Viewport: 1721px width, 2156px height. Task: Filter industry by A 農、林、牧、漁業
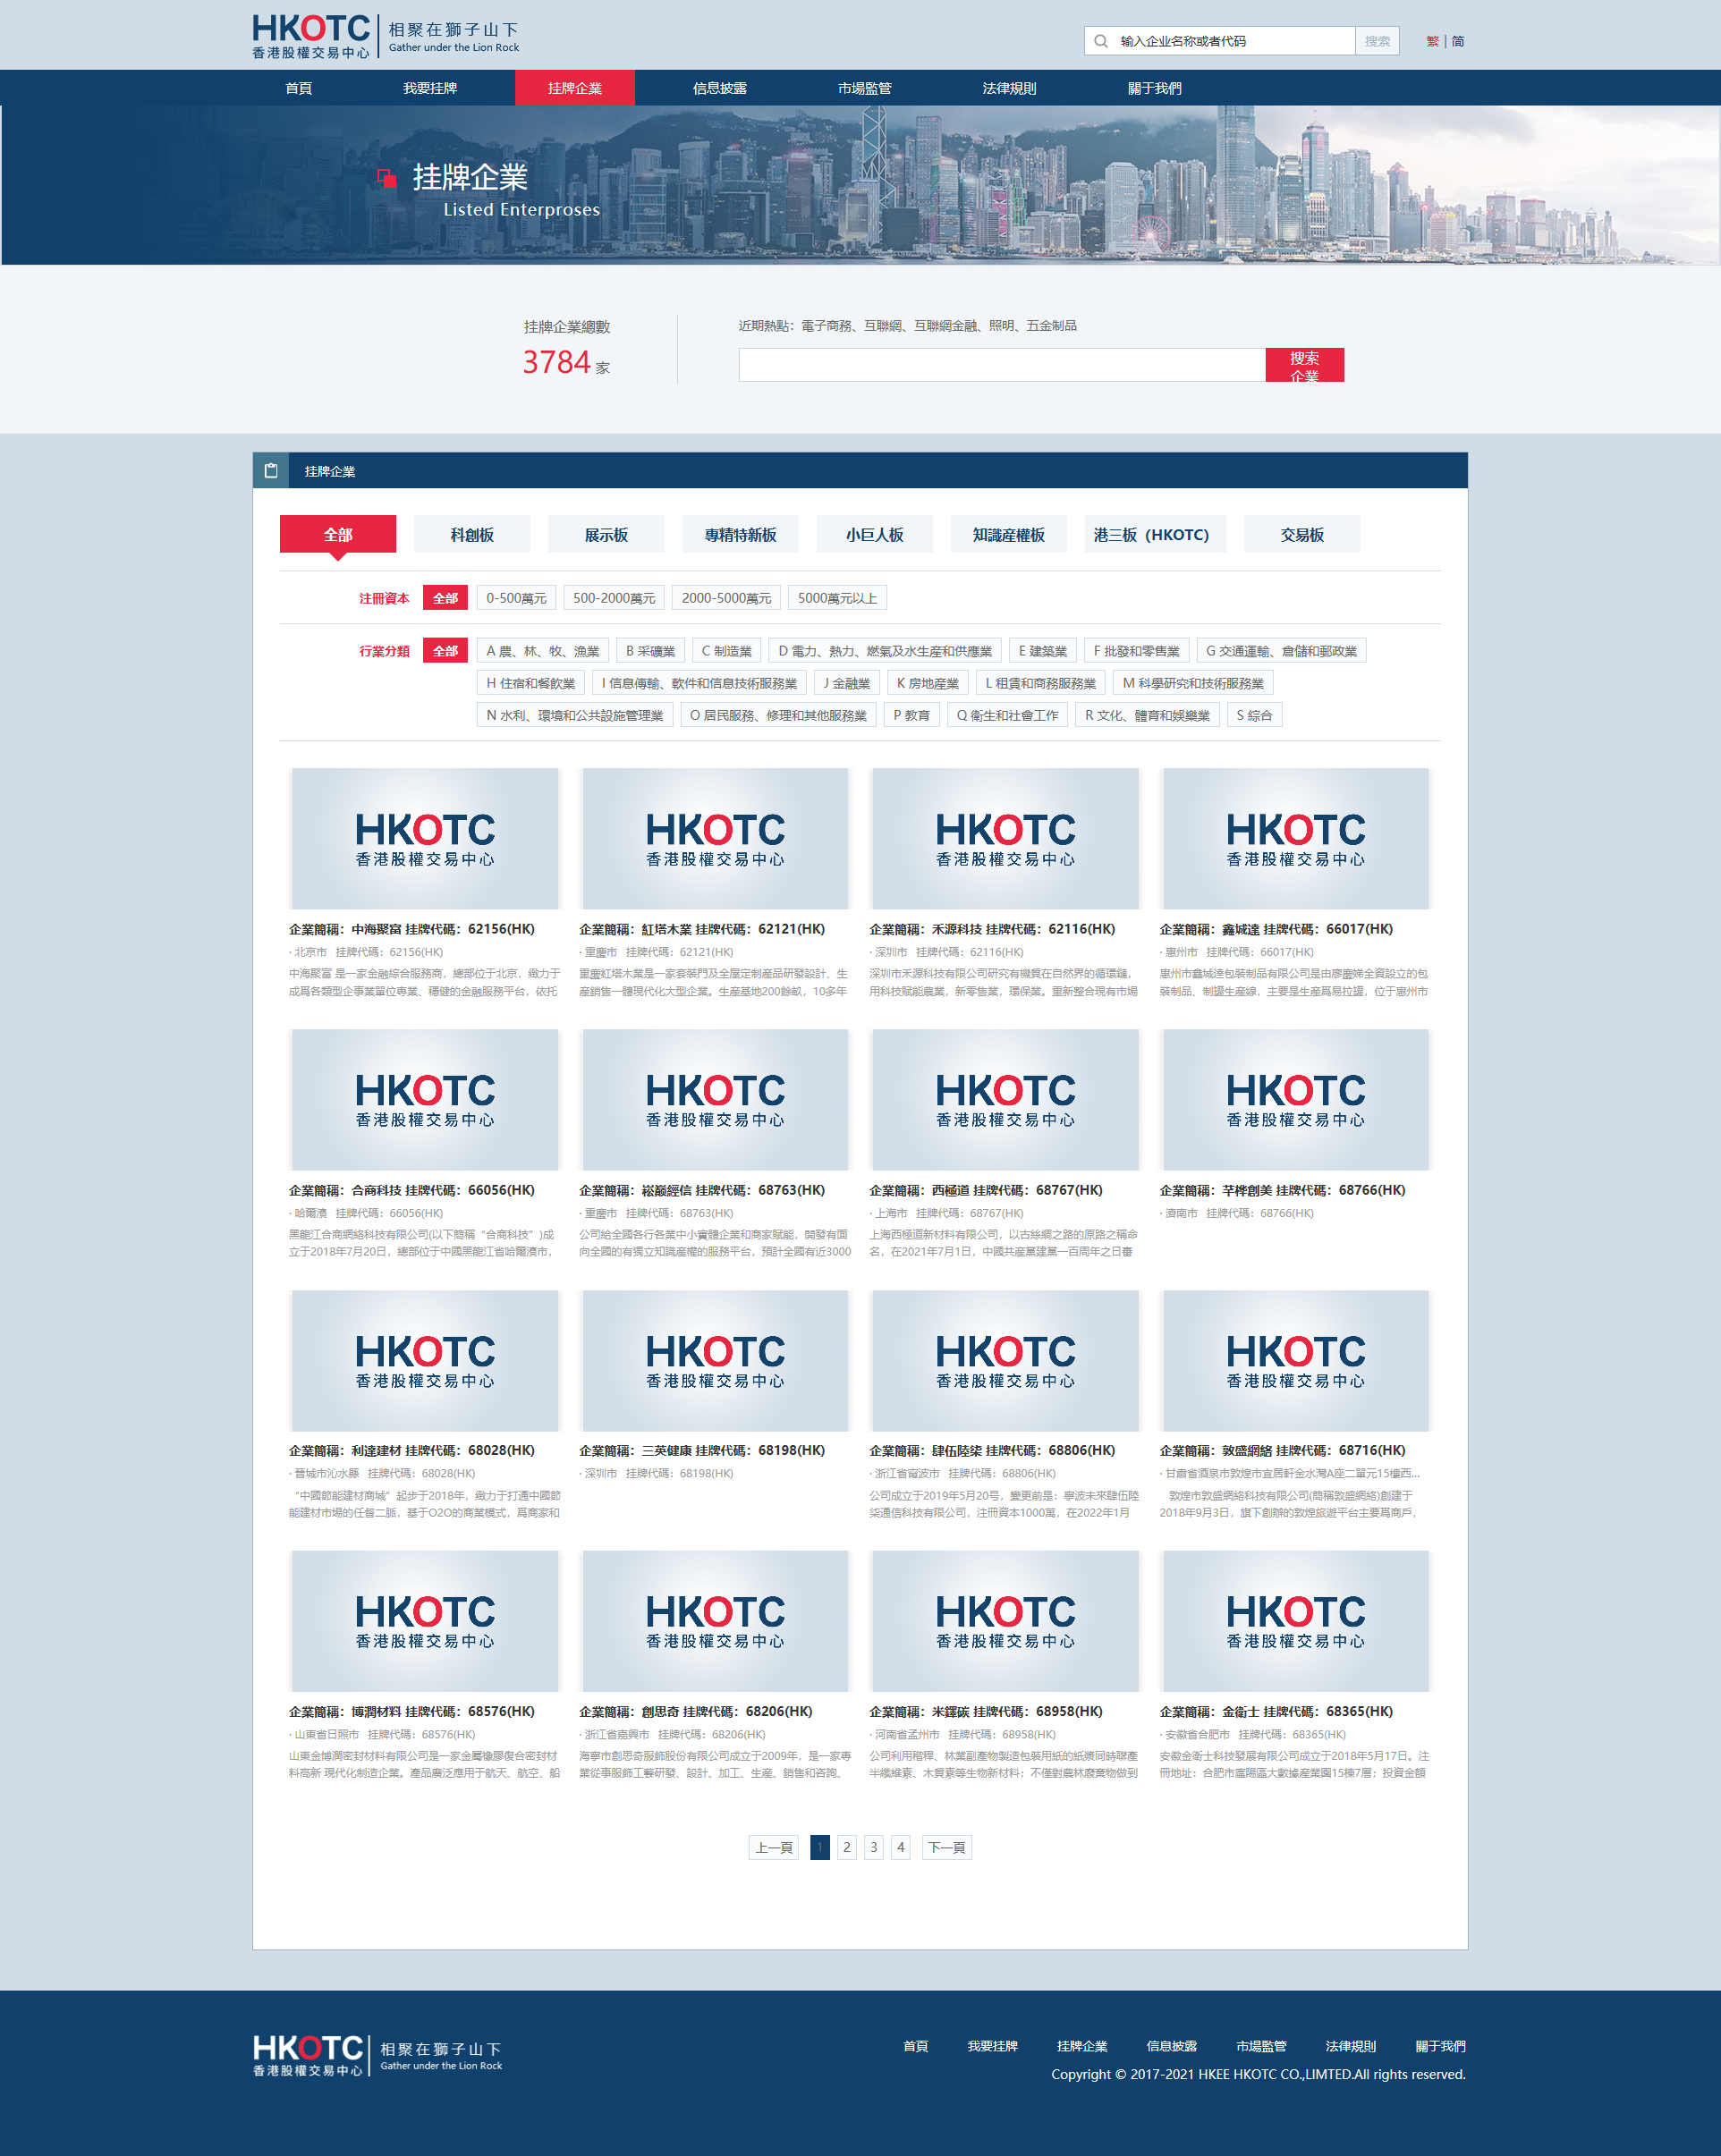[x=543, y=651]
